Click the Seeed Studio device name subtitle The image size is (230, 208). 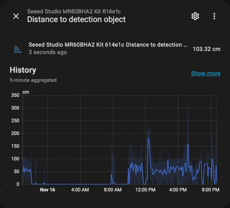pos(74,12)
